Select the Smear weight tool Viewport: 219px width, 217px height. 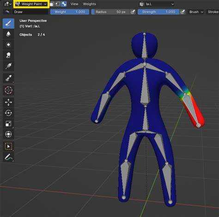click(8, 55)
